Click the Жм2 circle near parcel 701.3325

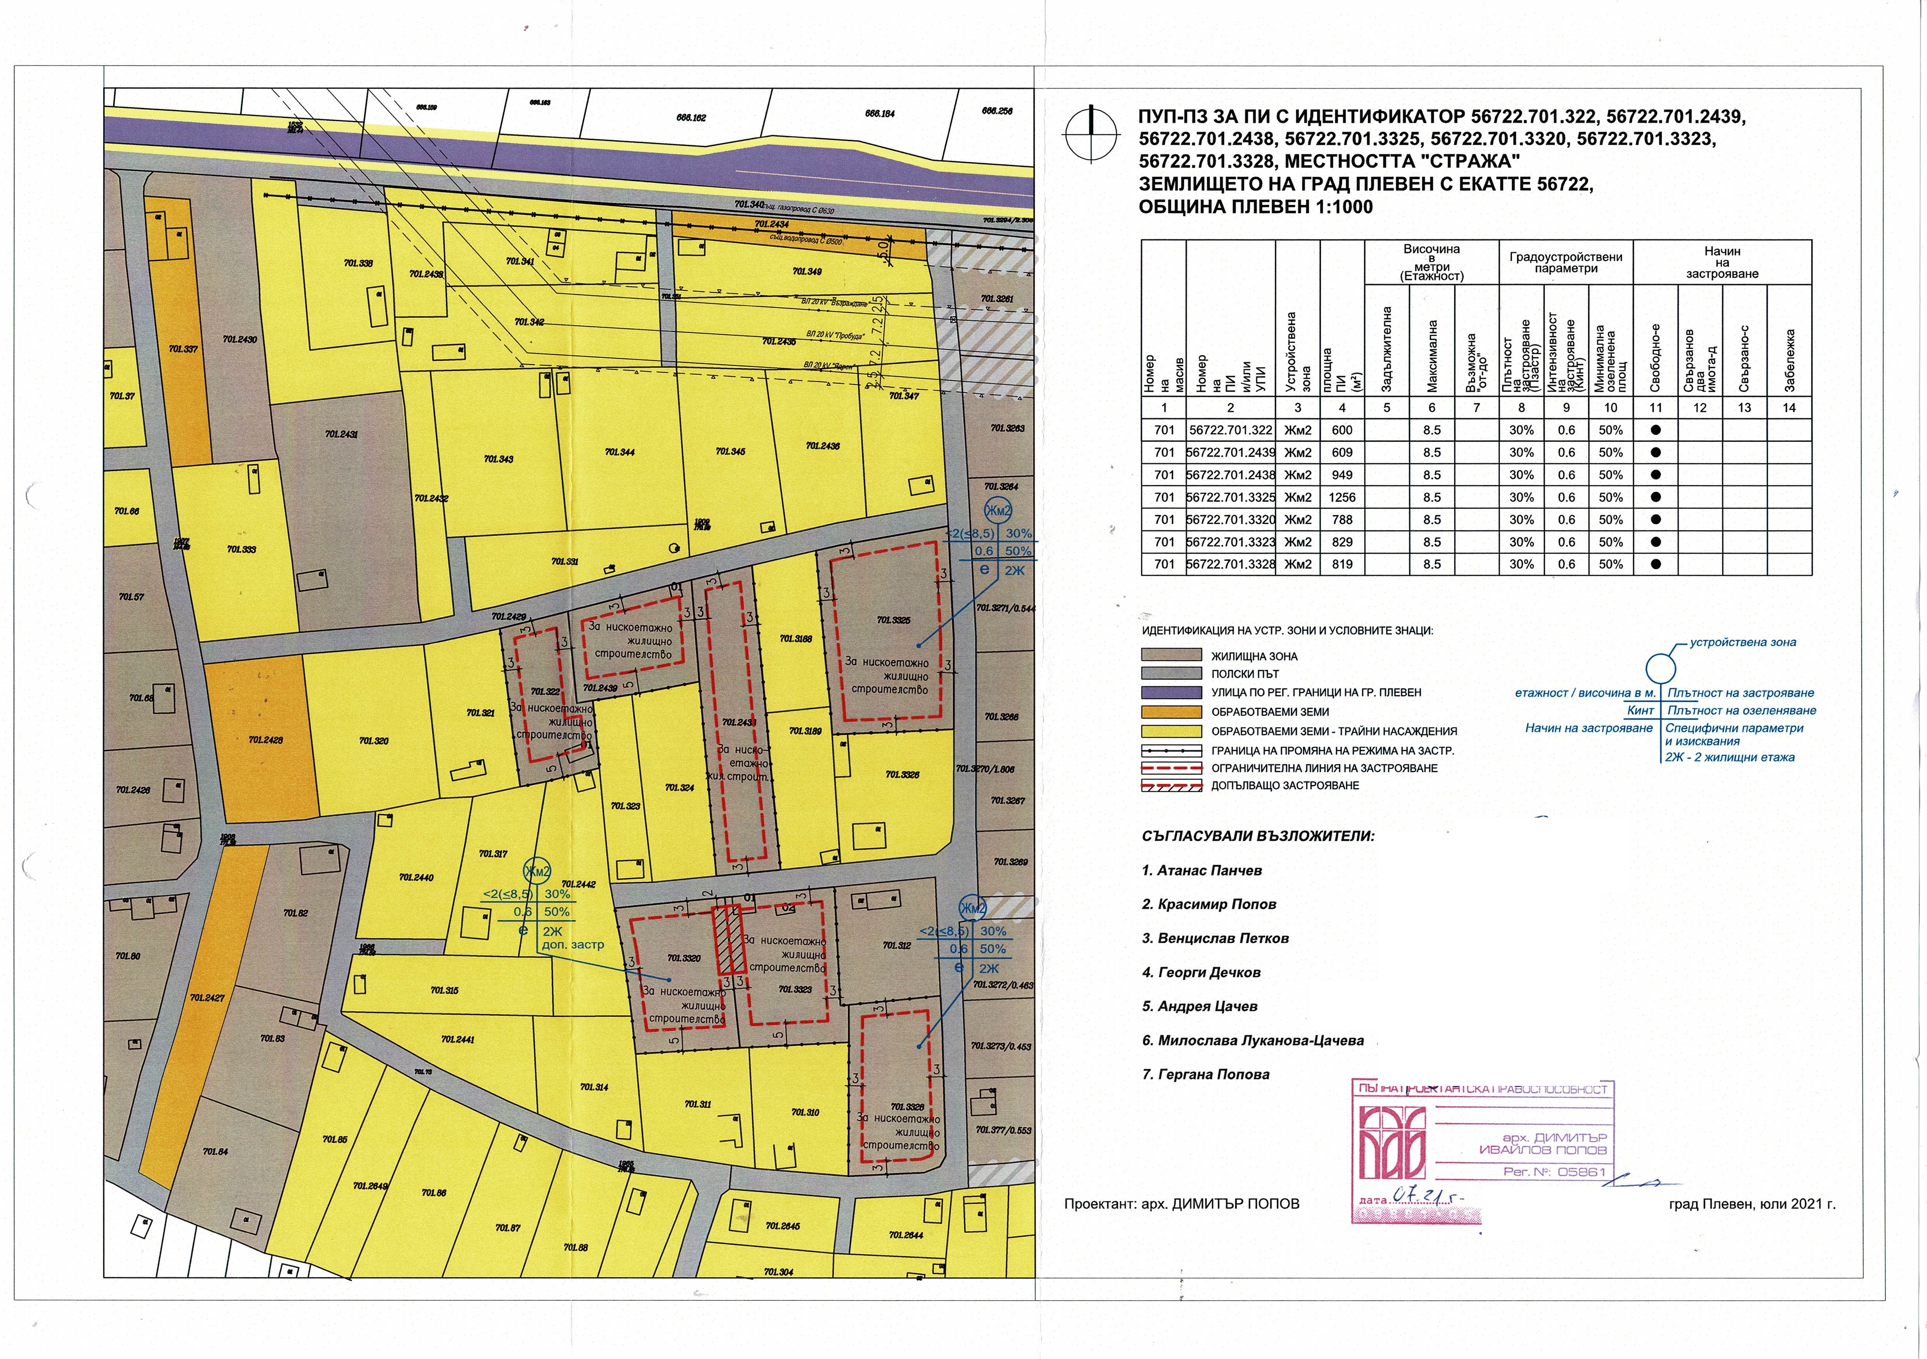click(x=998, y=511)
